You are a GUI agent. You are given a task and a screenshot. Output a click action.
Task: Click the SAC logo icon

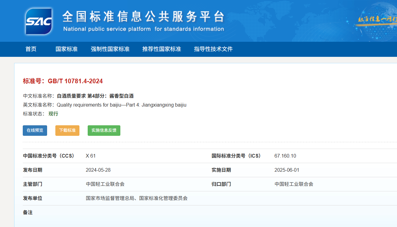coord(38,21)
